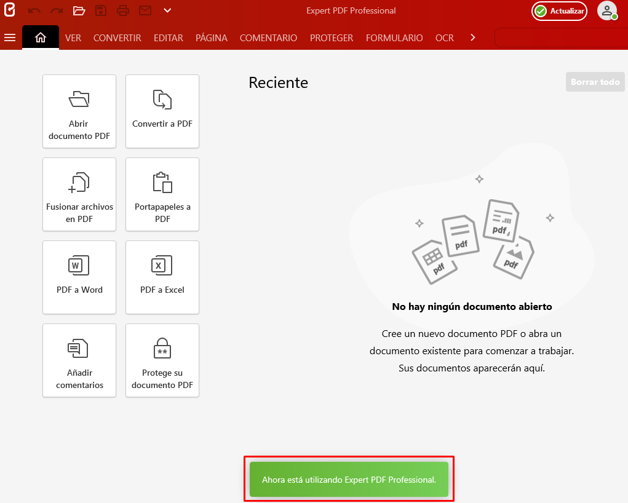Open a file with the folder toolbar icon
This screenshot has height=503, width=628.
click(79, 10)
